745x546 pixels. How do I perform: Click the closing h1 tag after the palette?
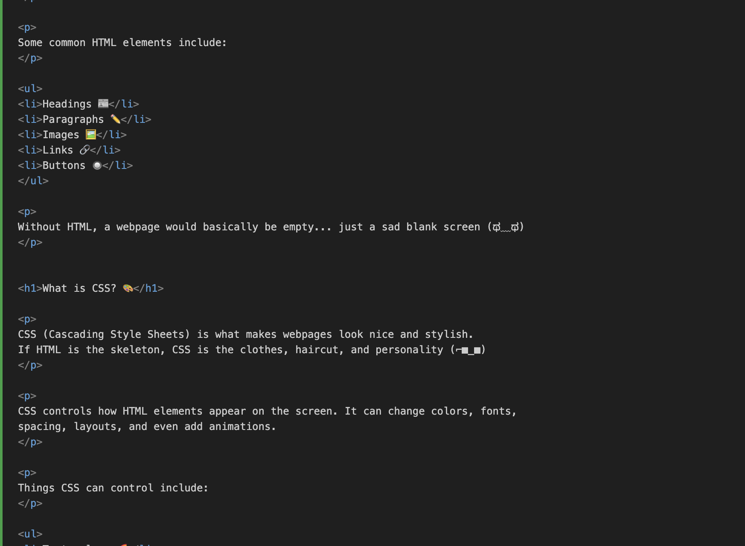[148, 288]
